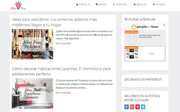
Task: Click the wand icon beside Disfraces
Action: click(114, 4)
